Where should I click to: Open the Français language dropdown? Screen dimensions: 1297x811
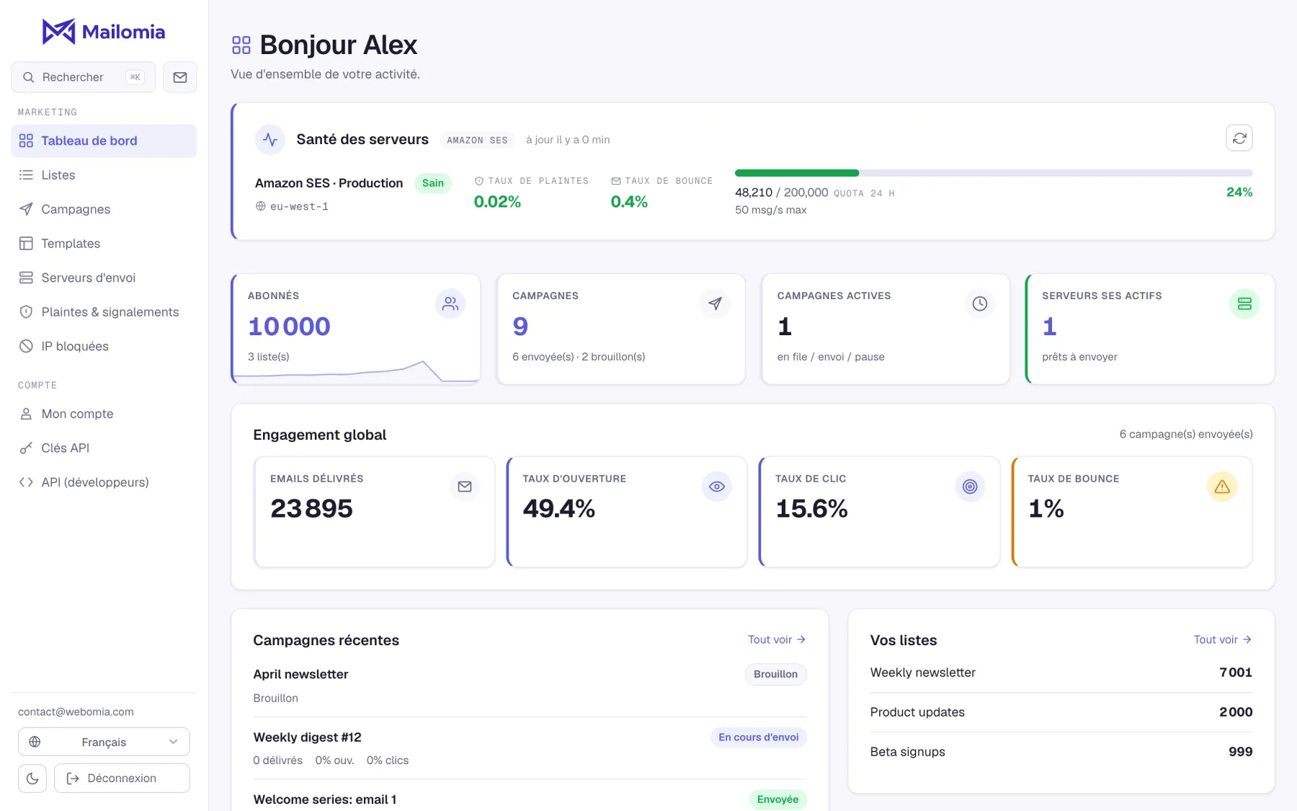click(104, 742)
